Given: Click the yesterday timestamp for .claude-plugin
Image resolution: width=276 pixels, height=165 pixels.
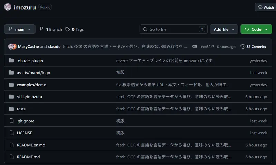Looking at the screenshot, I should (x=258, y=60).
